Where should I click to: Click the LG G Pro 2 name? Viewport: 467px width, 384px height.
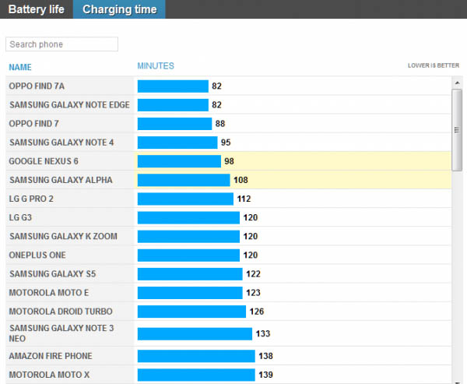(x=31, y=199)
